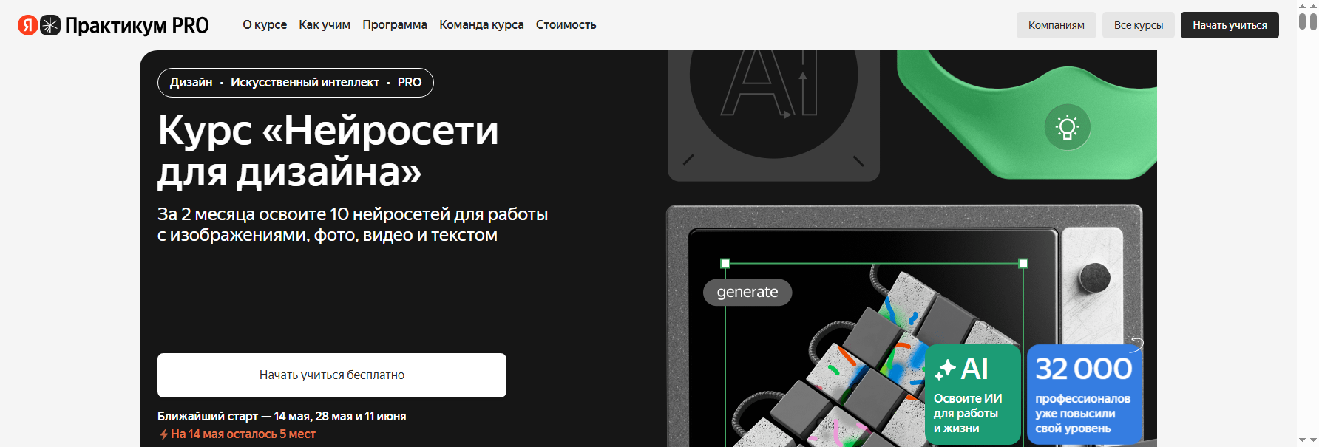Click the black Начать учиться header button
Screen dimensions: 1319x447
pos(1230,25)
